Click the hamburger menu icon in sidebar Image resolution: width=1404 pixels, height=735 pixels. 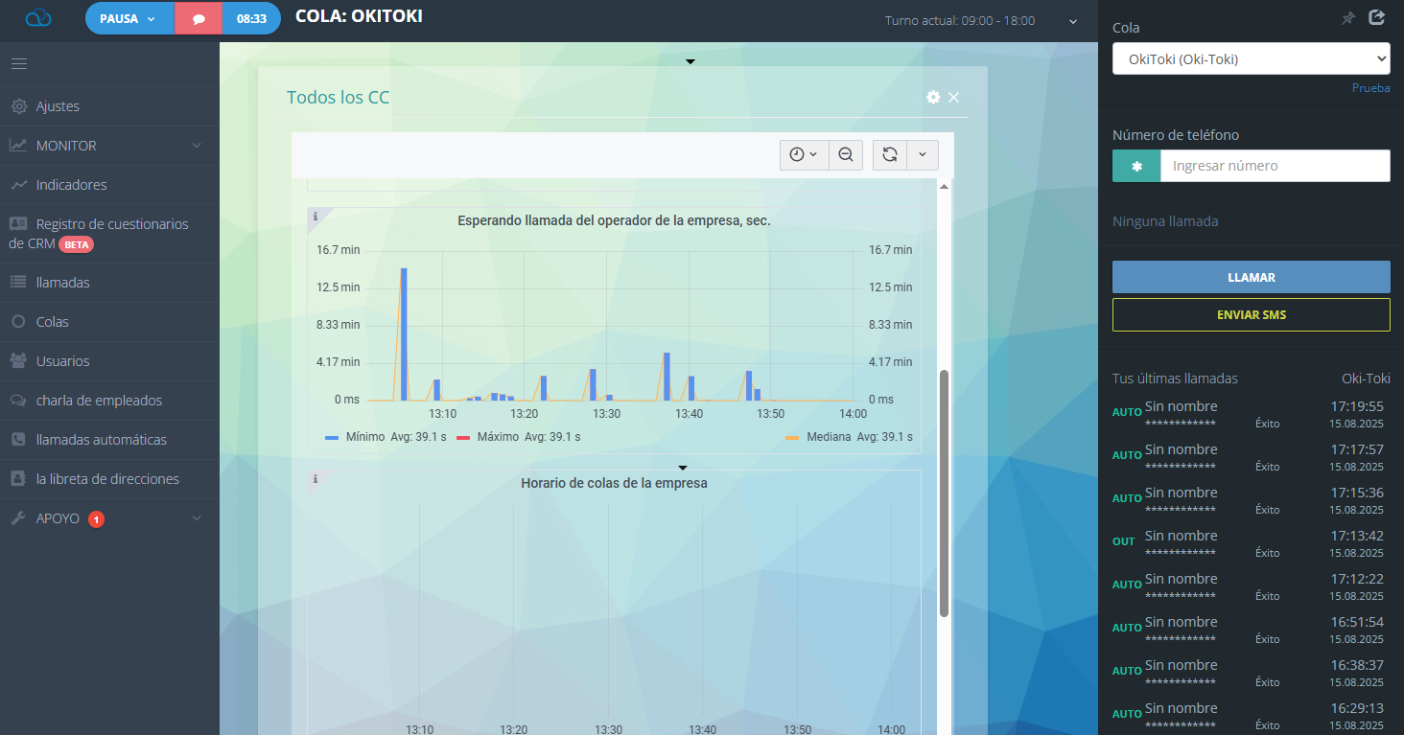pos(19,64)
